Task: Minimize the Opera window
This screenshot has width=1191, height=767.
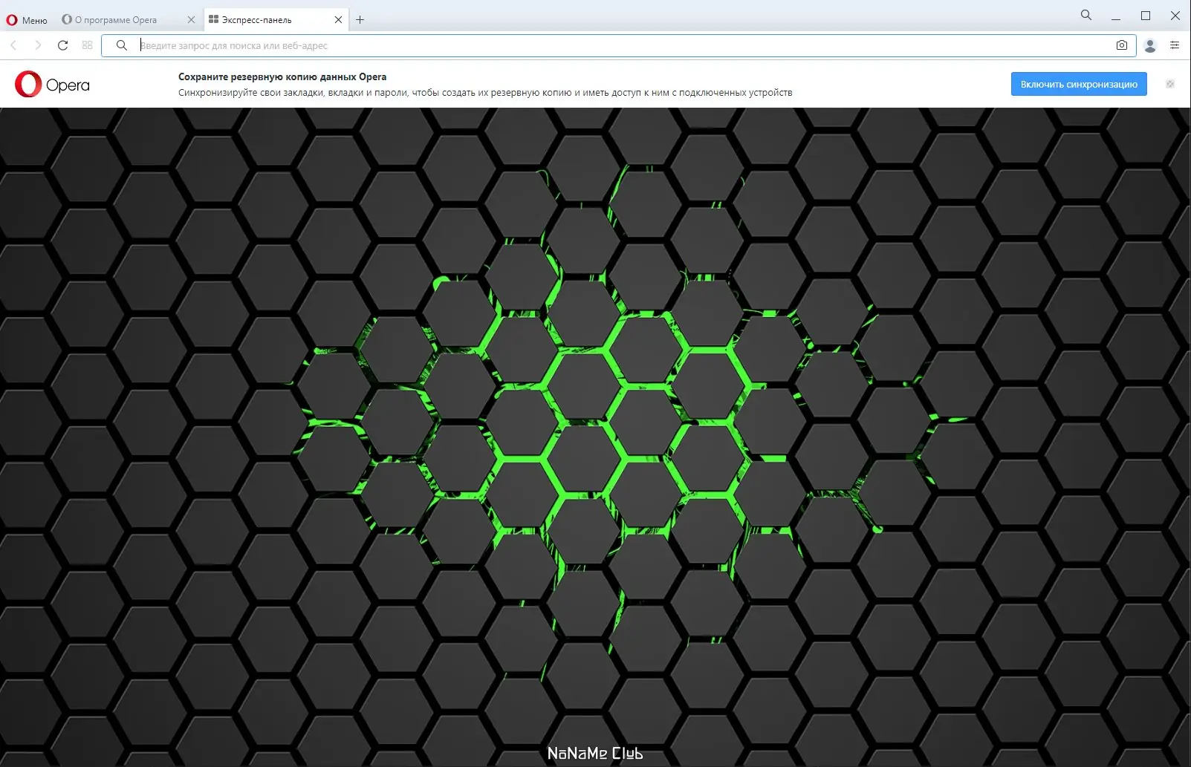Action: (1116, 16)
